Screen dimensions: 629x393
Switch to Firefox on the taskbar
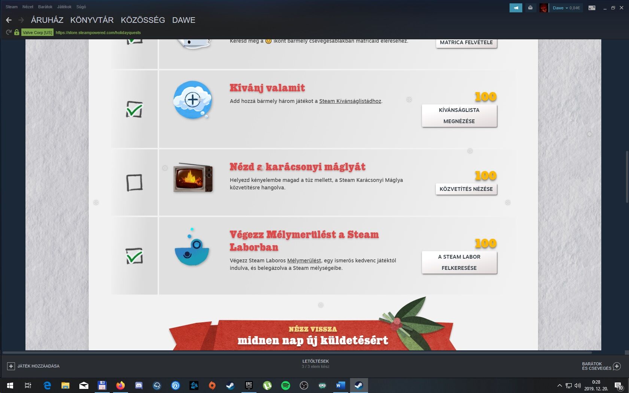[121, 385]
